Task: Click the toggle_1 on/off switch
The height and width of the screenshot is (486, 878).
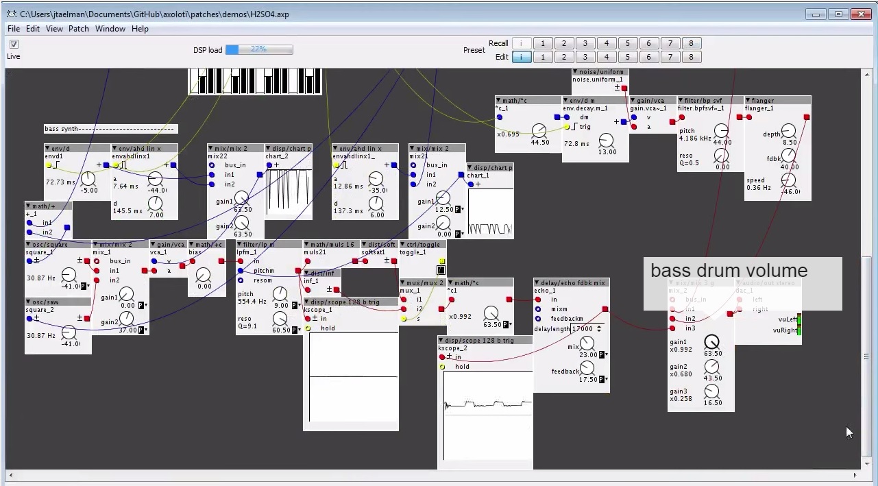Action: coord(441,270)
